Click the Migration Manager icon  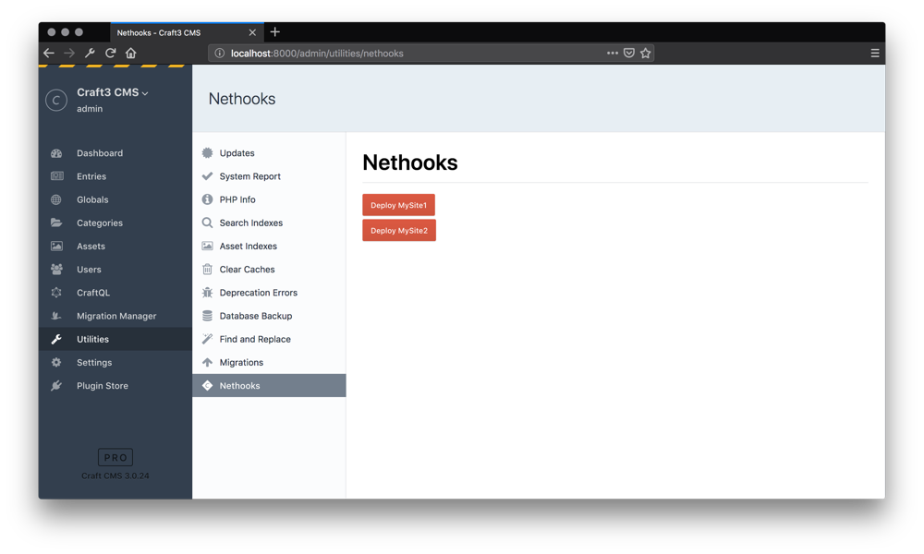56,316
